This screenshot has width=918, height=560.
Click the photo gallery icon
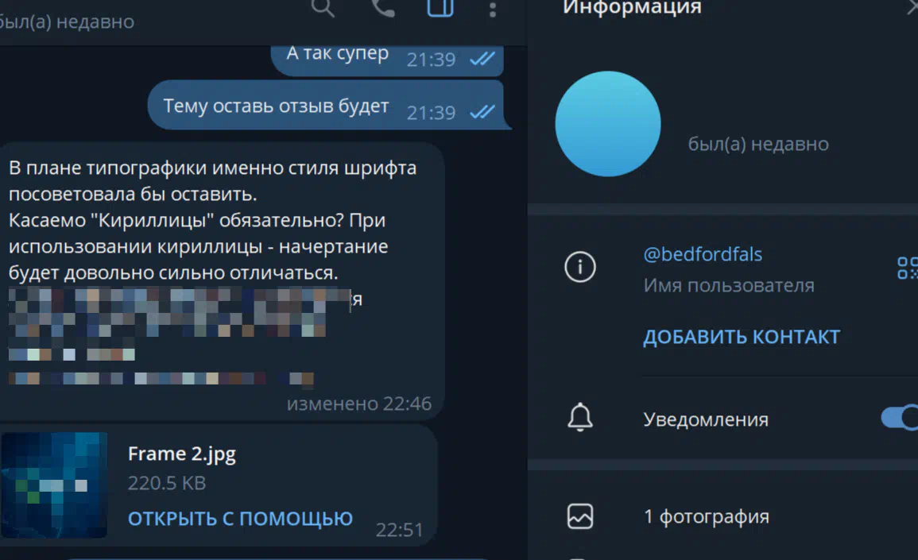click(579, 516)
